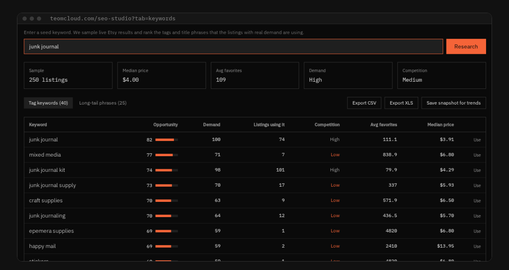This screenshot has width=509, height=270.
Task: Click the Sample '250 listings' stat card
Action: pyautogui.click(x=68, y=75)
